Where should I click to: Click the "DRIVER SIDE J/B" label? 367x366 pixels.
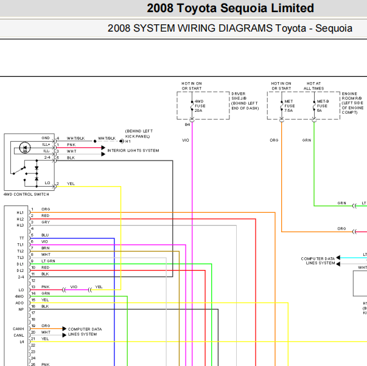[x=239, y=96]
